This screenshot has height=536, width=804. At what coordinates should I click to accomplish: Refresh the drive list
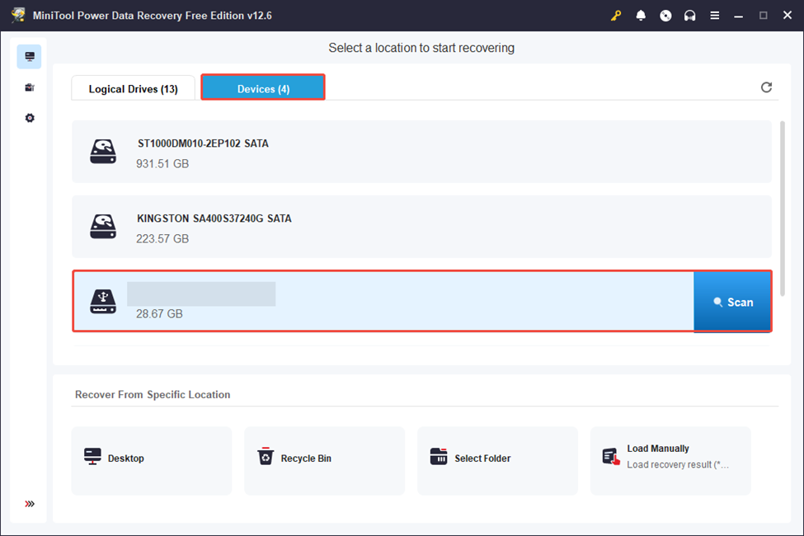pyautogui.click(x=766, y=87)
